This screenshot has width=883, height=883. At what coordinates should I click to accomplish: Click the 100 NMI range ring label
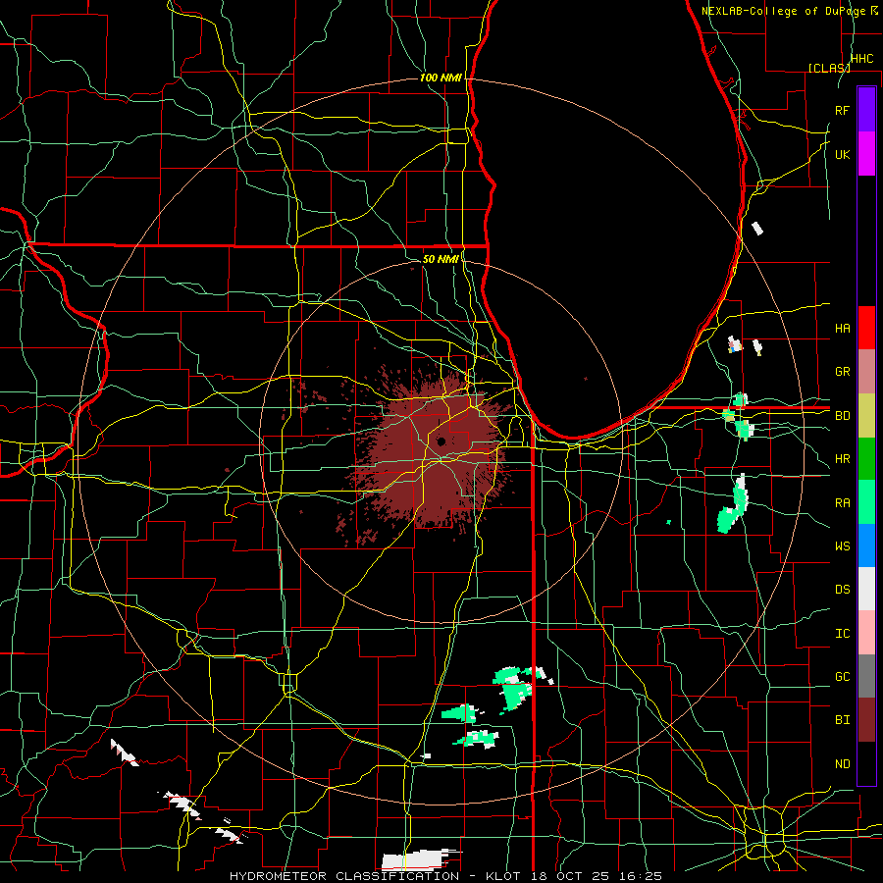tap(441, 78)
